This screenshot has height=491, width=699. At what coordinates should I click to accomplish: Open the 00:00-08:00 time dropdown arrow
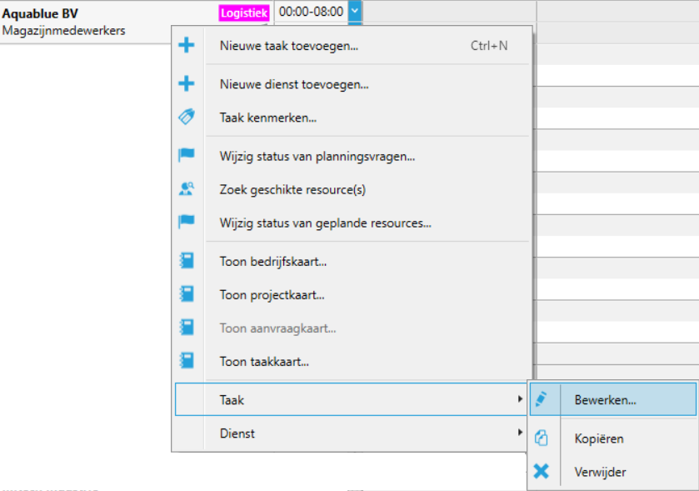pyautogui.click(x=355, y=12)
